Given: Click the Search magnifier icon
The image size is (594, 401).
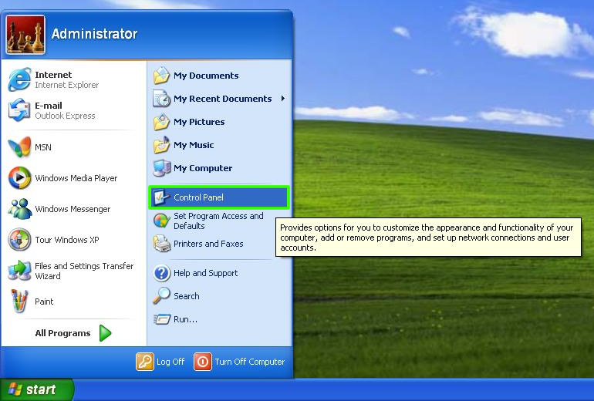Looking at the screenshot, I should click(x=161, y=295).
